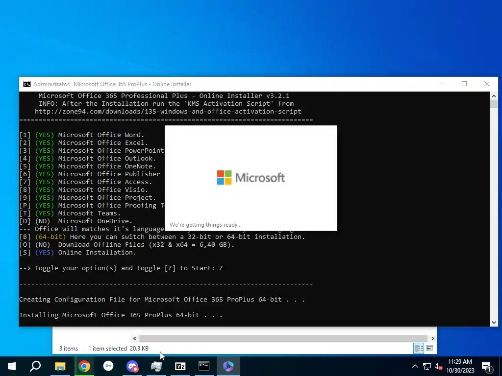Click the "Installing Microsoft Office 365 ProPlus 64-bit" line
This screenshot has height=376, width=502.
[x=121, y=315]
